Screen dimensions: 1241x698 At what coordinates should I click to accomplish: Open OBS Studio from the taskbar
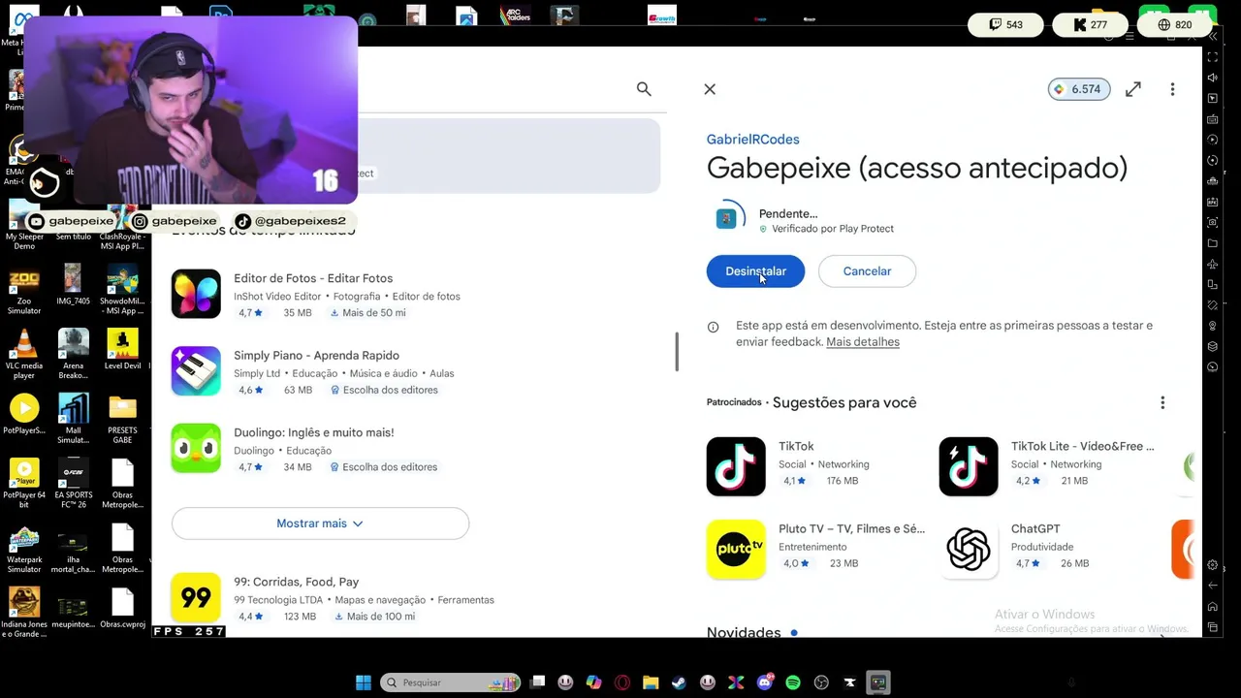[x=821, y=682]
